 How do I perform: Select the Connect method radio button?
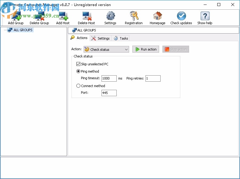pos(78,86)
